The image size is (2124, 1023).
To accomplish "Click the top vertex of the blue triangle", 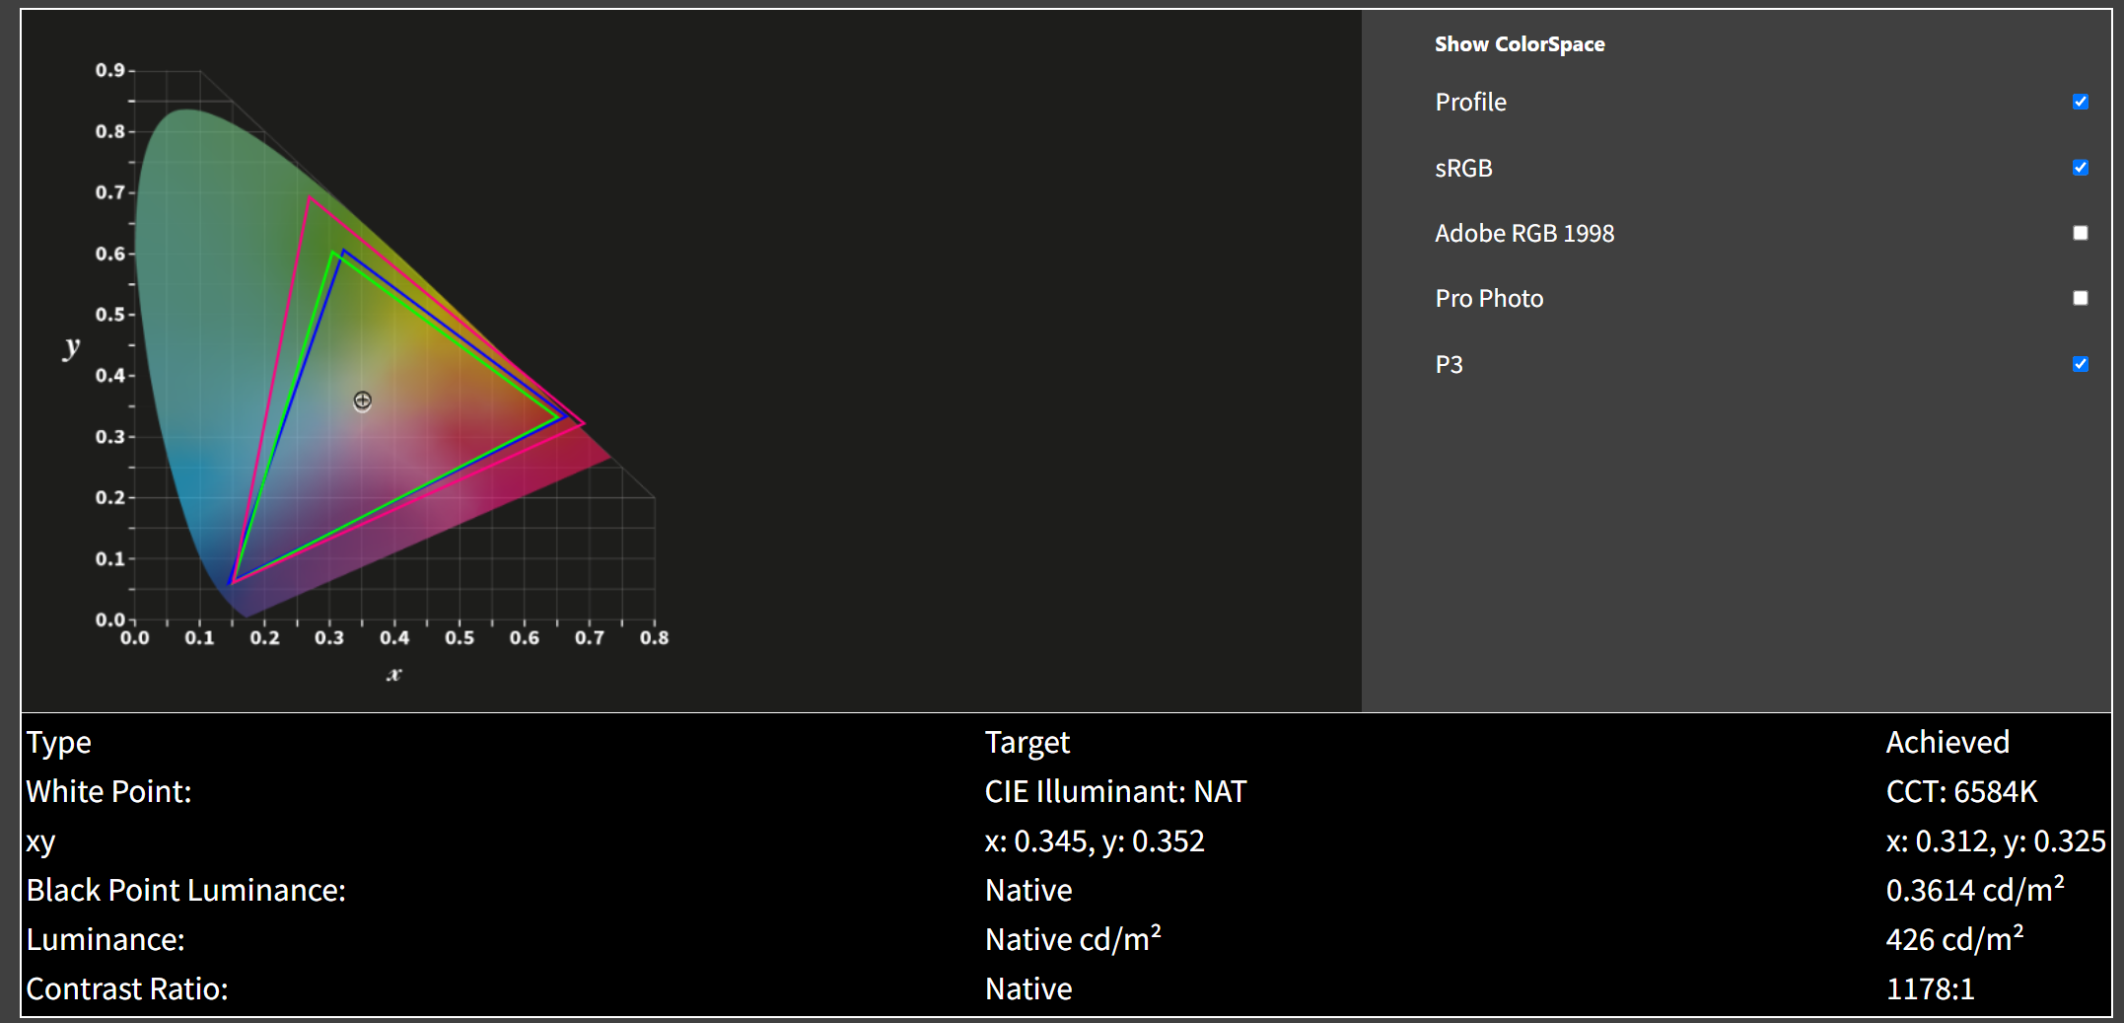I will (342, 251).
